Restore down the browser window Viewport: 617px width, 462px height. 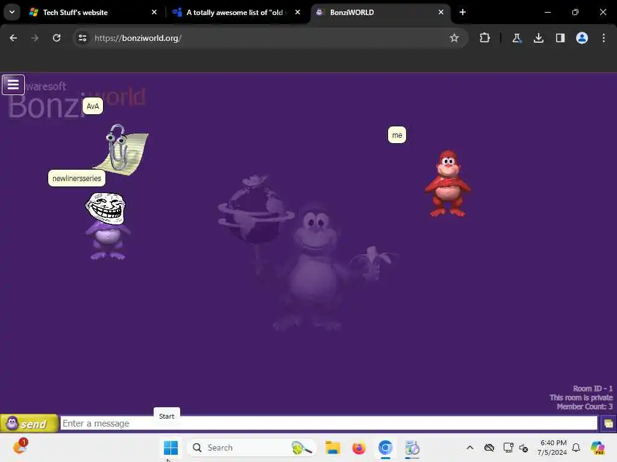tap(575, 12)
